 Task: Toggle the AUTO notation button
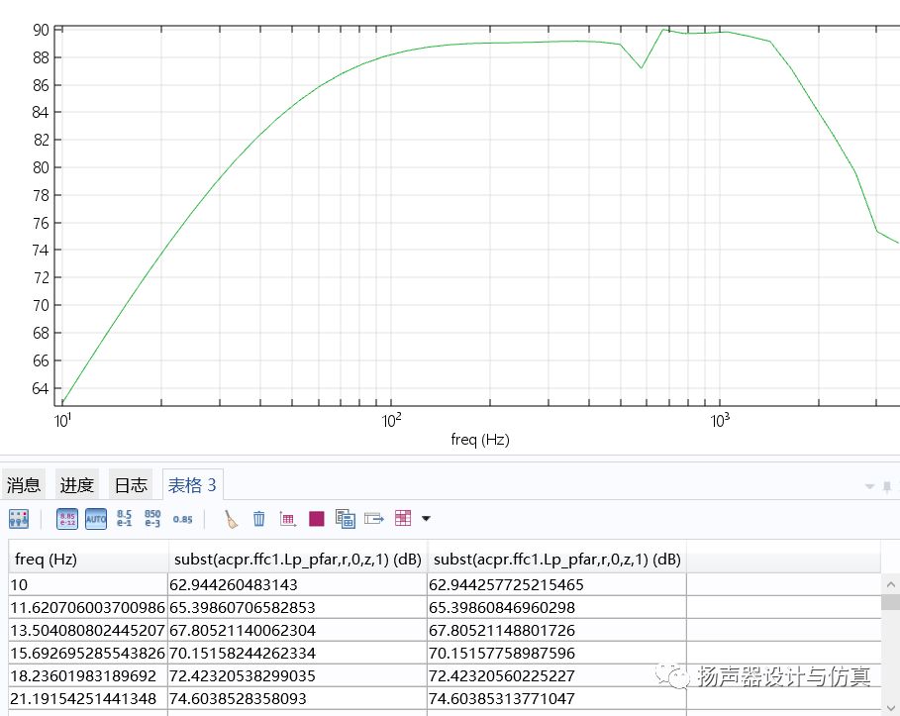(x=96, y=518)
